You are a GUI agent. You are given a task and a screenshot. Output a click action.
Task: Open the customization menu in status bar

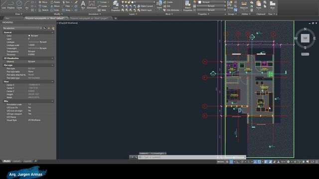point(317,162)
